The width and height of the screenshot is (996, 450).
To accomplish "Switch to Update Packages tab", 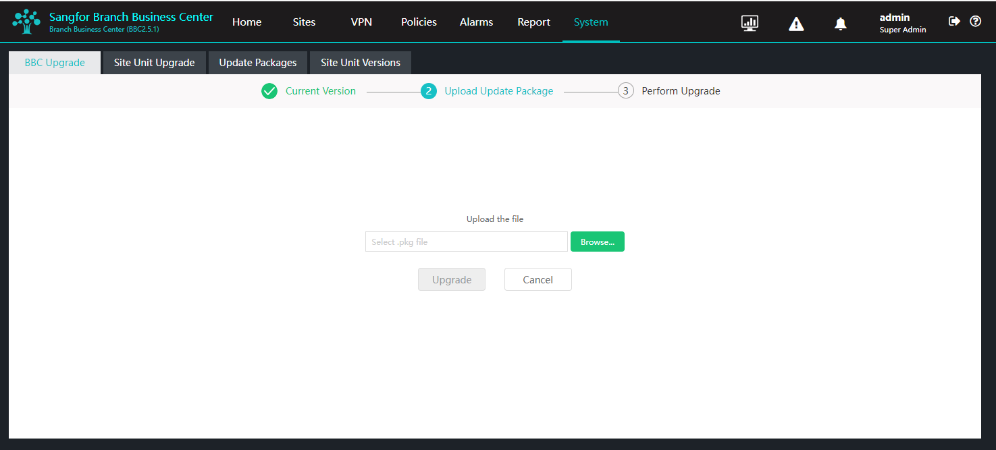I will point(258,63).
